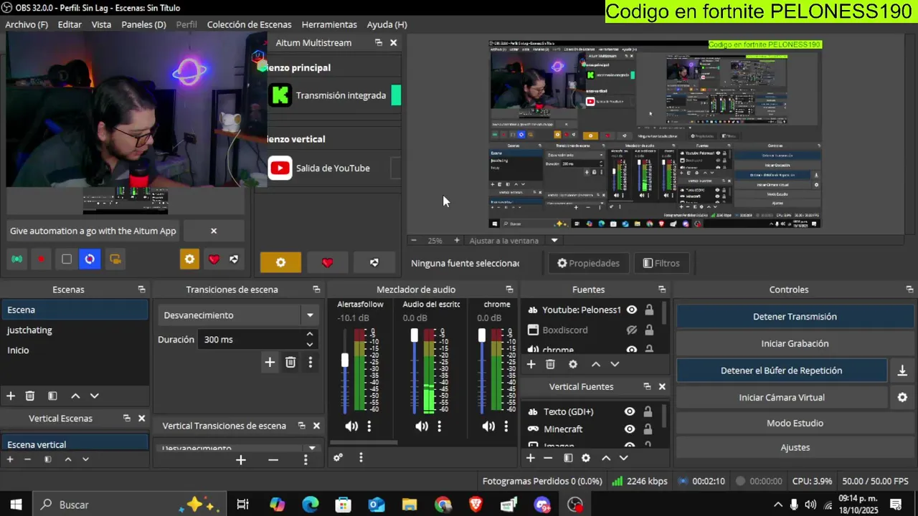
Task: Add a transition with the Transiciones plus icon
Action: point(270,363)
